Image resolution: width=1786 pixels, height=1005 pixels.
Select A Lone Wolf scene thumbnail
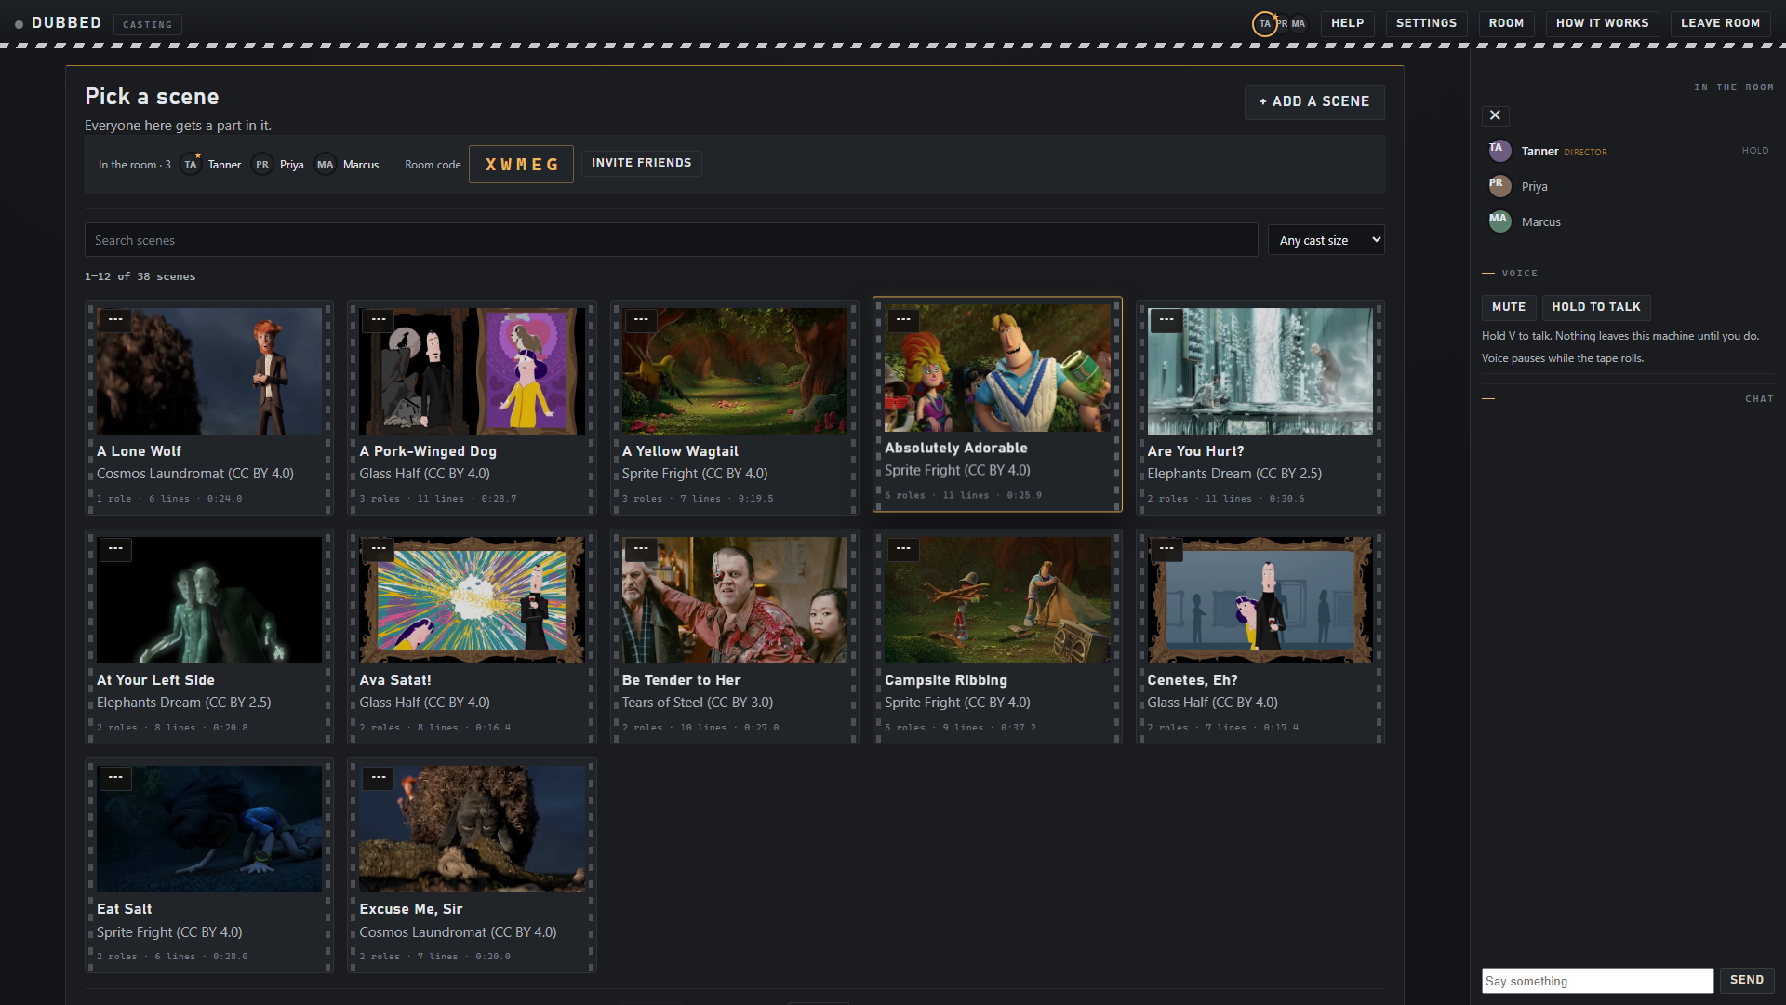coord(209,371)
